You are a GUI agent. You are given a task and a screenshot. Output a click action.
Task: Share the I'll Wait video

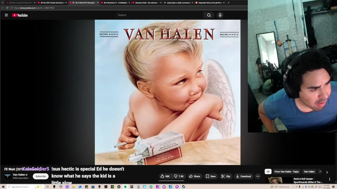pos(195,176)
